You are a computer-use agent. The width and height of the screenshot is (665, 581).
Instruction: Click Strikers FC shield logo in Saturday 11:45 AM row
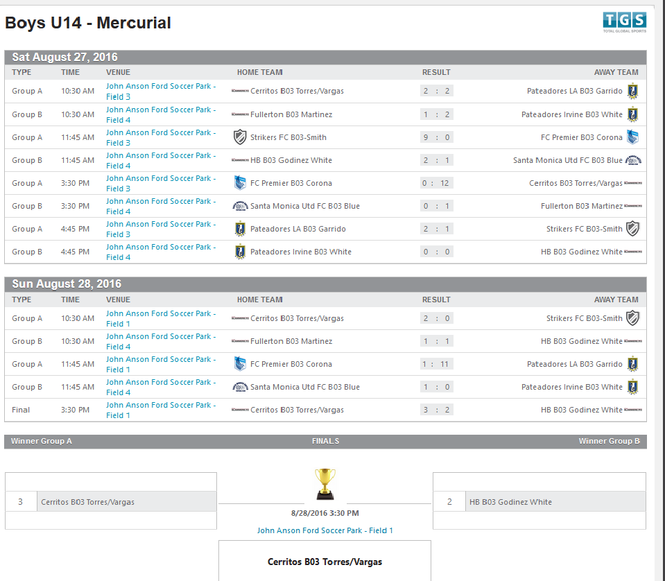click(240, 137)
